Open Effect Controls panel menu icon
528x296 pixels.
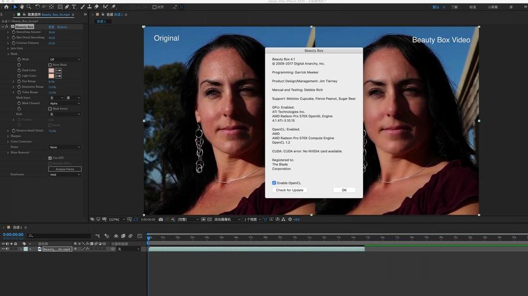pyautogui.click(x=73, y=15)
